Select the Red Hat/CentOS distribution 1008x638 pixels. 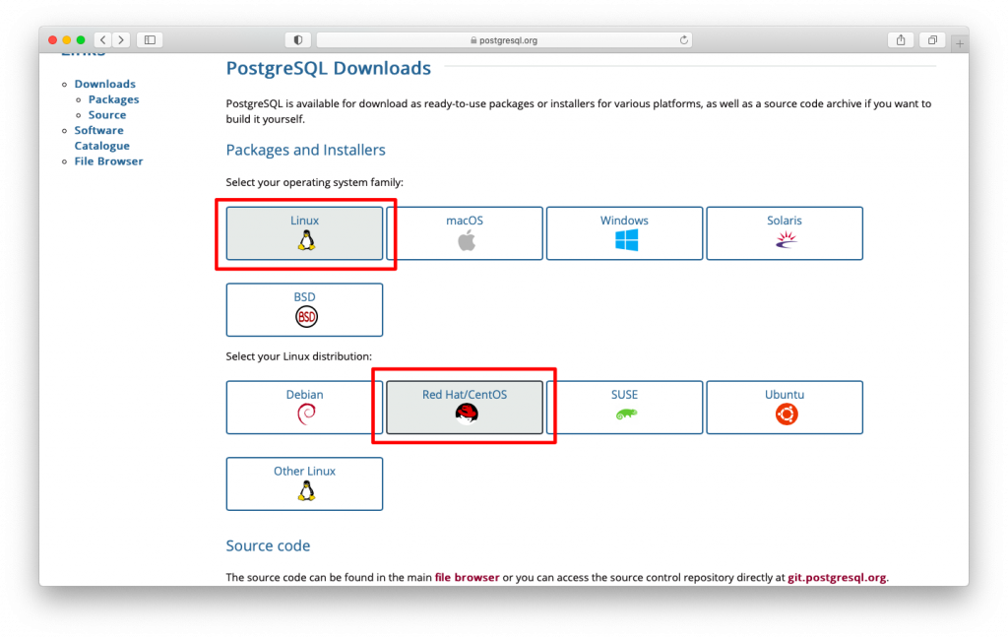tap(464, 407)
